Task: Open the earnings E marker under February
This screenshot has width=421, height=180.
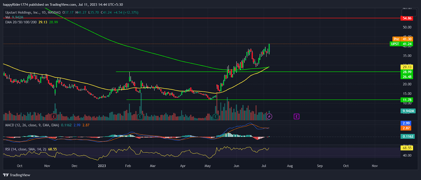Action: coord(140,117)
